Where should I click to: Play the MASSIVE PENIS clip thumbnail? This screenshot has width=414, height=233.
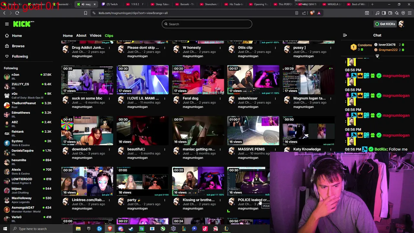point(253,130)
